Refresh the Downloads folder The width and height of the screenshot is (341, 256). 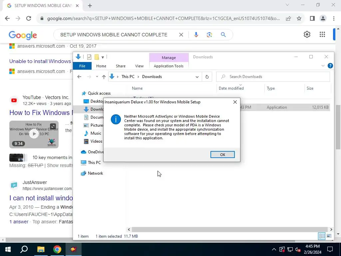[x=207, y=77]
